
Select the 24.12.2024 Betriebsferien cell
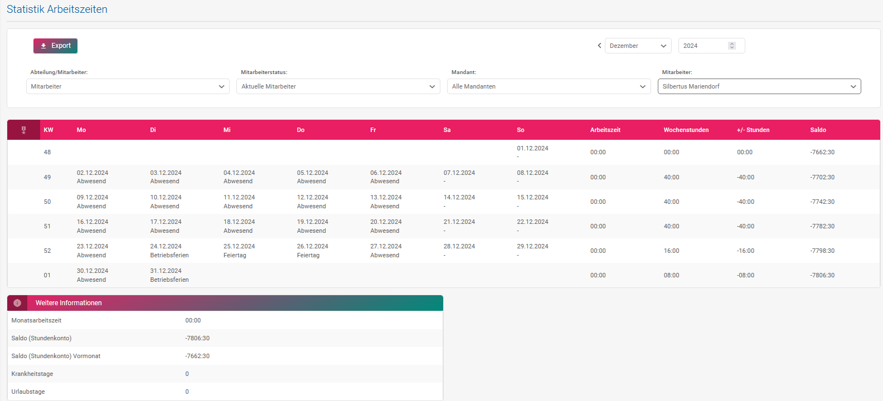pos(169,251)
